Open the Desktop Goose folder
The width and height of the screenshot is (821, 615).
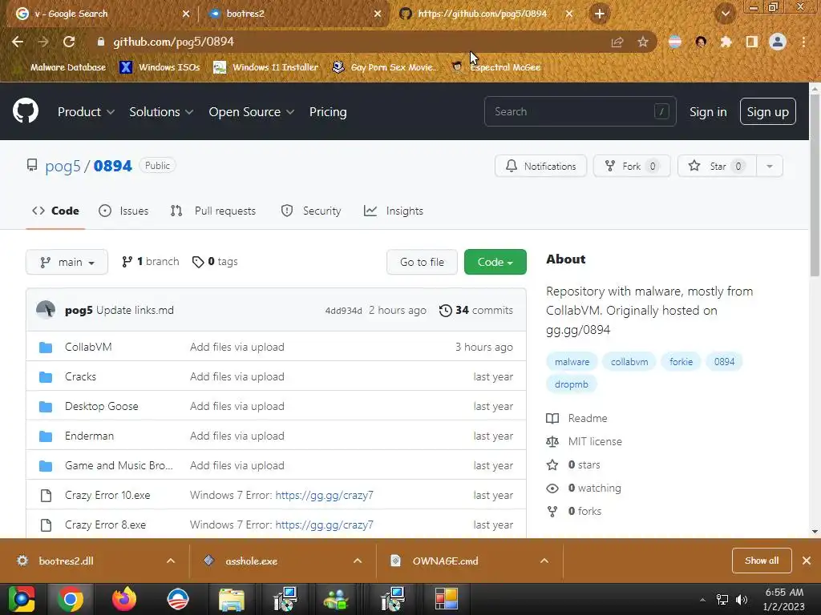coord(102,406)
